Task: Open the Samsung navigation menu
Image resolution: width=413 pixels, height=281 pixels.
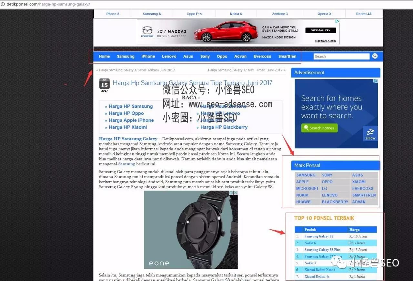Action: [126, 56]
